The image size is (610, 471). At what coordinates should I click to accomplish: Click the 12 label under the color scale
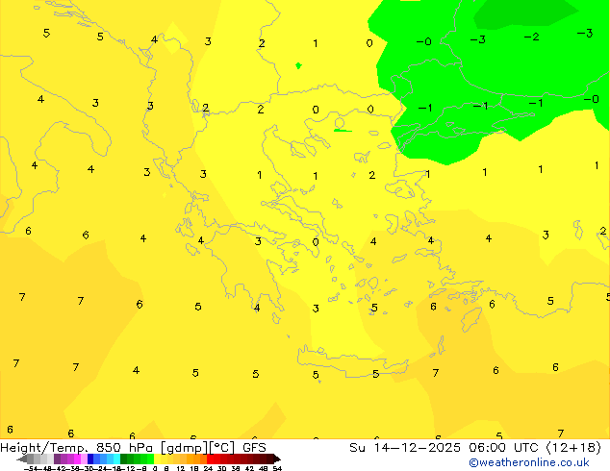pyautogui.click(x=181, y=468)
